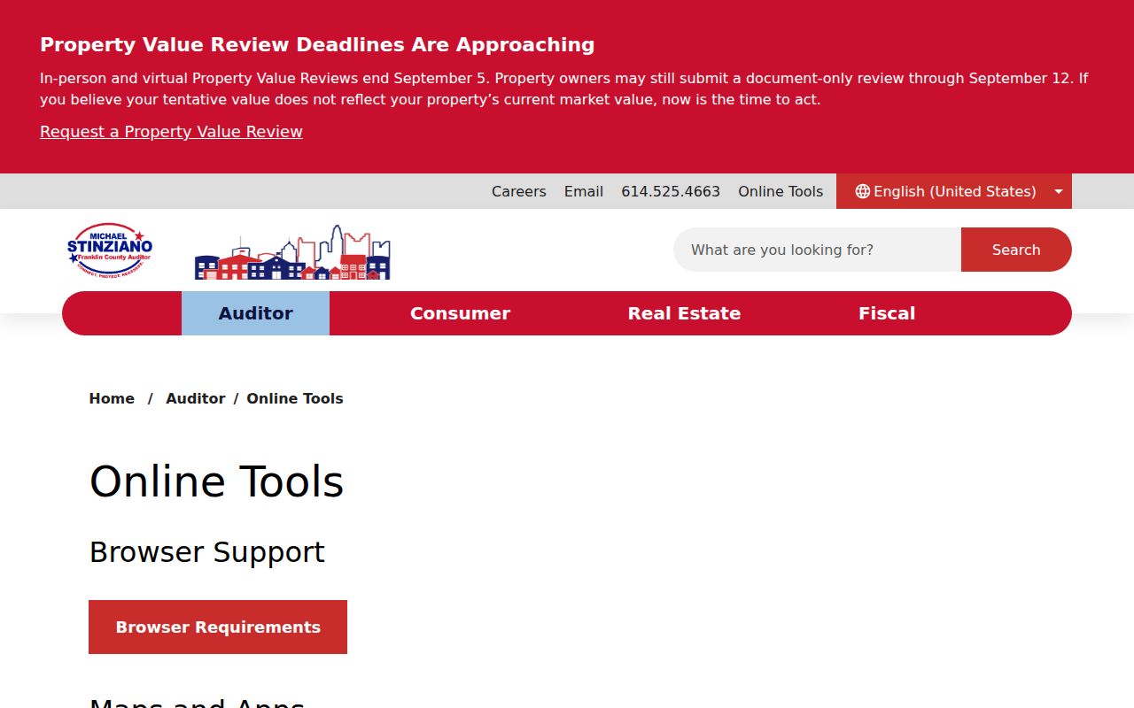Expand the language dropdown arrow
1134x708 pixels.
click(1058, 191)
